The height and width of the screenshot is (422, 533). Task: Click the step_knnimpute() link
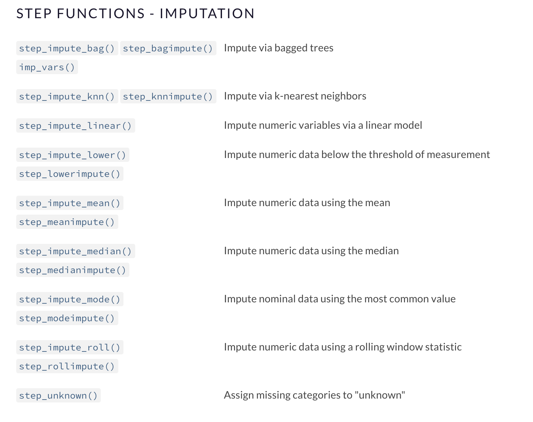coord(168,97)
